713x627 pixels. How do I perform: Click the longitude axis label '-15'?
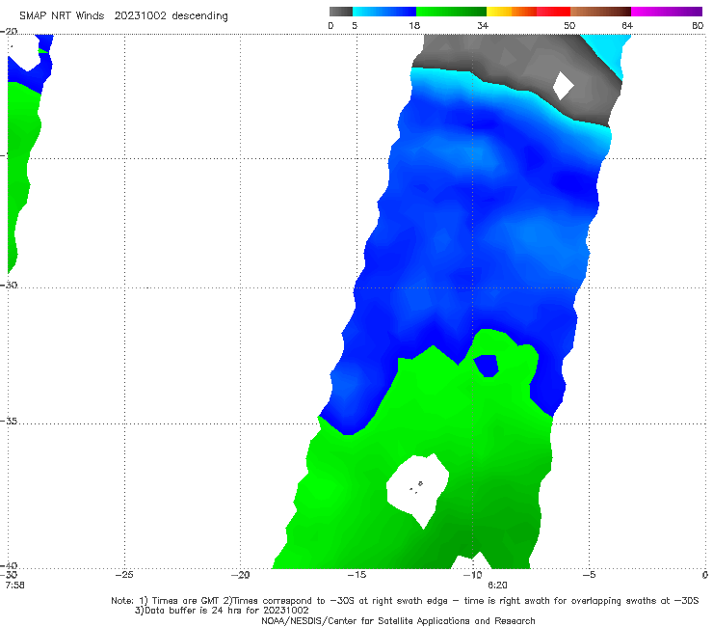pyautogui.click(x=356, y=575)
